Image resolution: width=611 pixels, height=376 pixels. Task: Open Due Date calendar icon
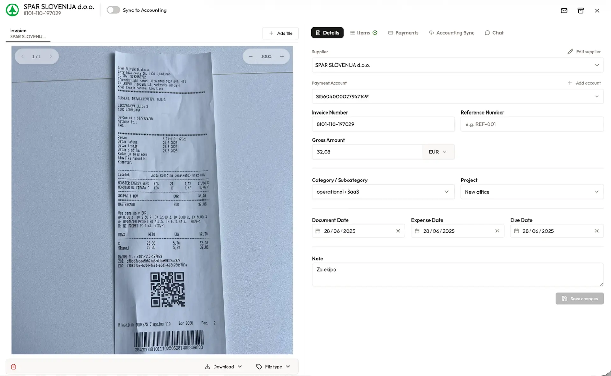(516, 231)
